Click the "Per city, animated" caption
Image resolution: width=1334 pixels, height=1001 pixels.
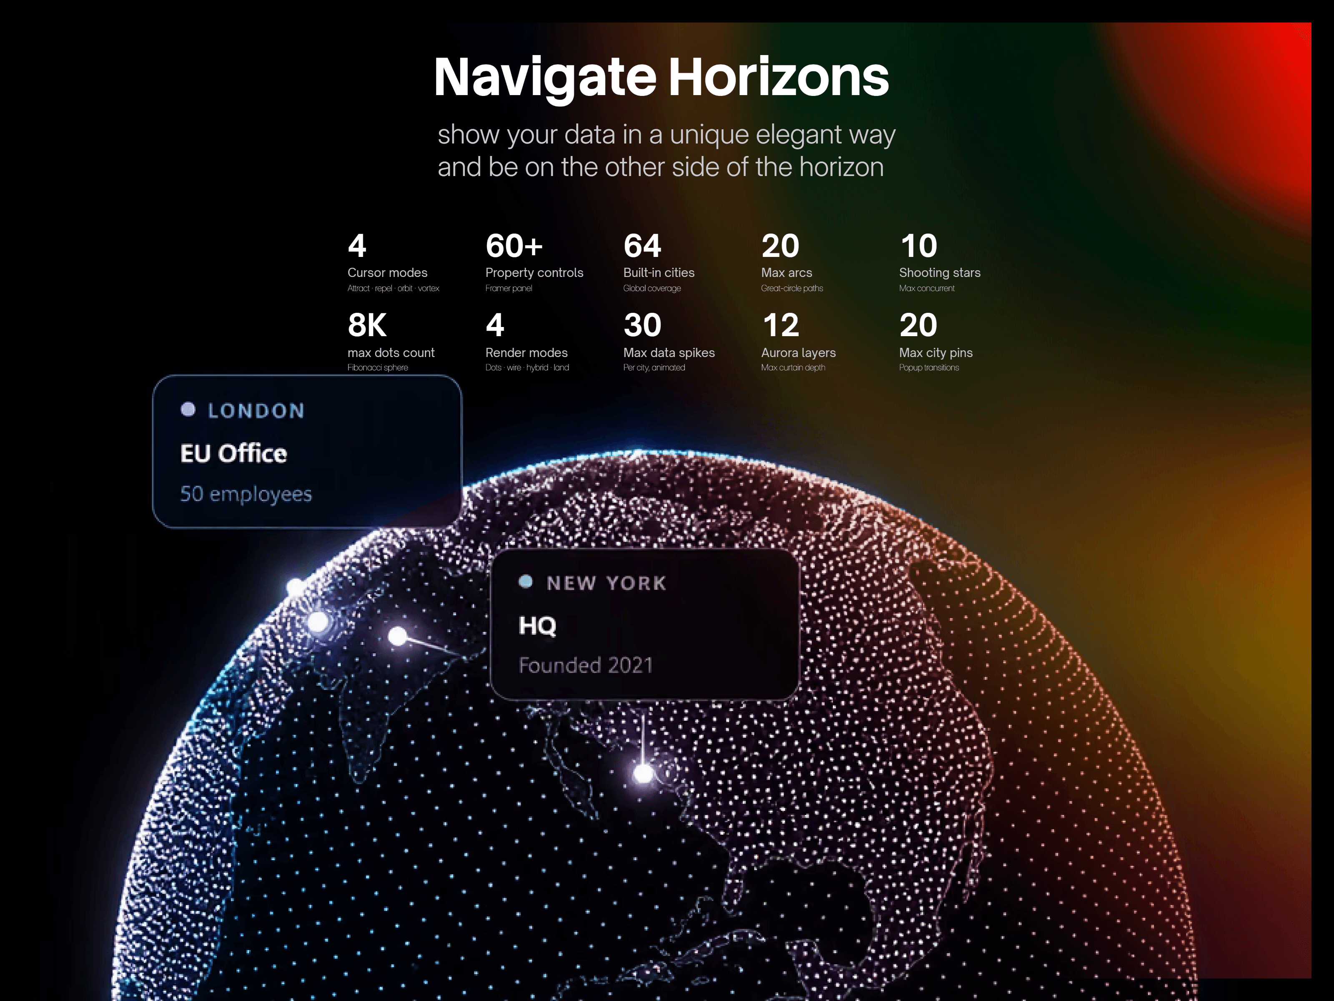[x=654, y=367]
